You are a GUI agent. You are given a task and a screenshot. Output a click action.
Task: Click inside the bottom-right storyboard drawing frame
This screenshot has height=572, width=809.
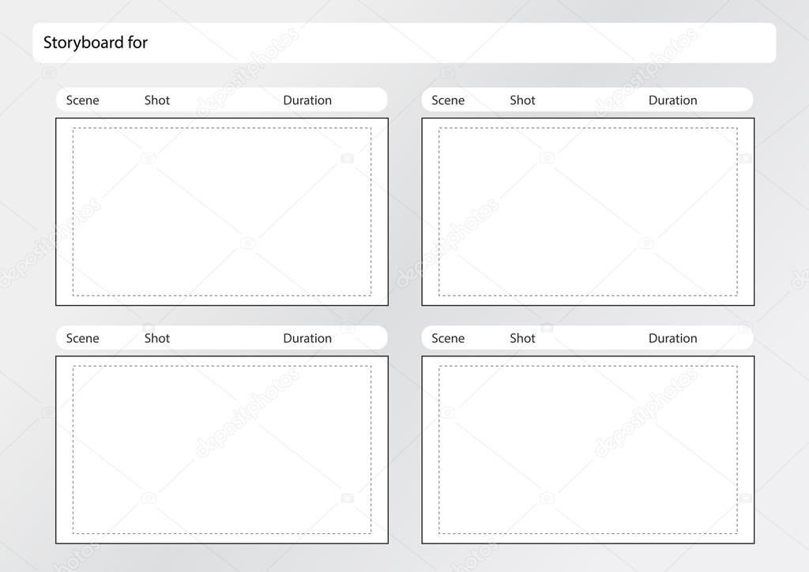click(x=588, y=450)
